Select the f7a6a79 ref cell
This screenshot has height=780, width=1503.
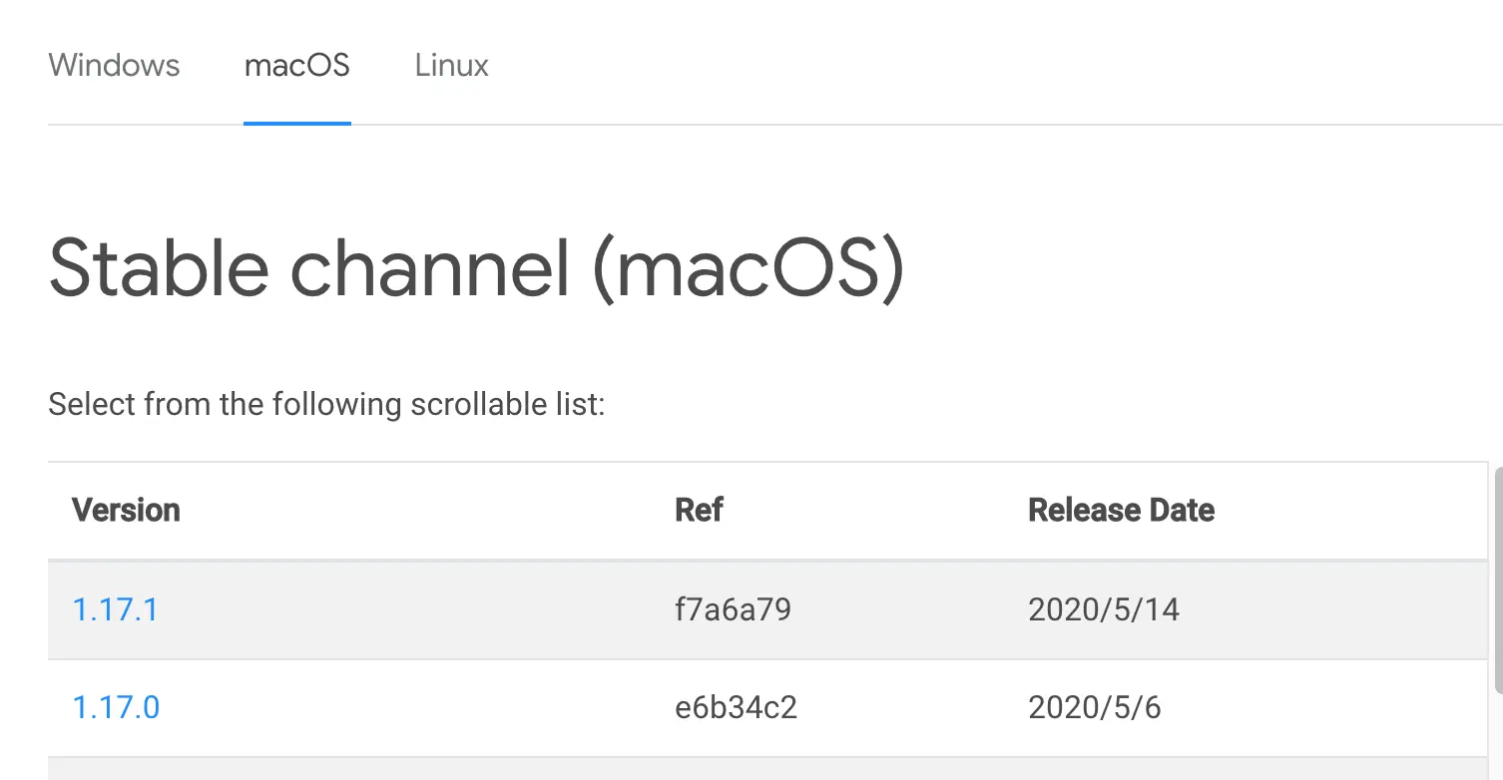point(733,608)
